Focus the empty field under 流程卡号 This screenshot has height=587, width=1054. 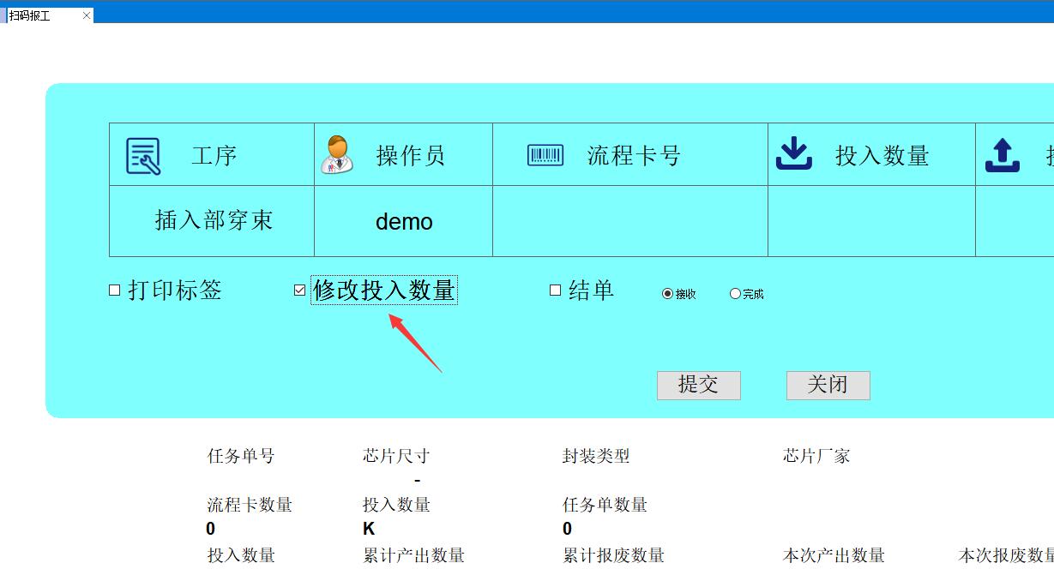[x=629, y=221]
